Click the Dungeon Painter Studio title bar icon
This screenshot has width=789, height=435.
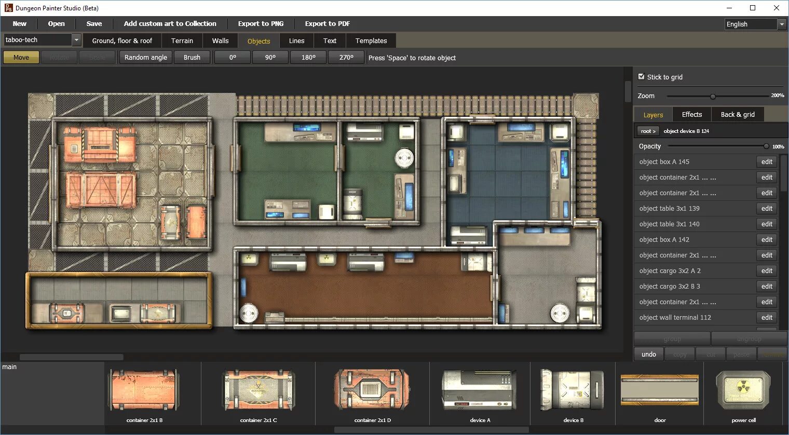tap(7, 8)
